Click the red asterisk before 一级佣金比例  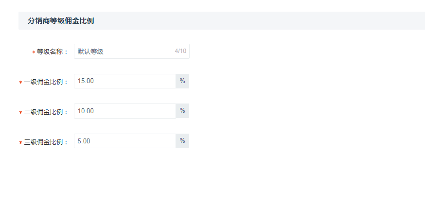20,83
